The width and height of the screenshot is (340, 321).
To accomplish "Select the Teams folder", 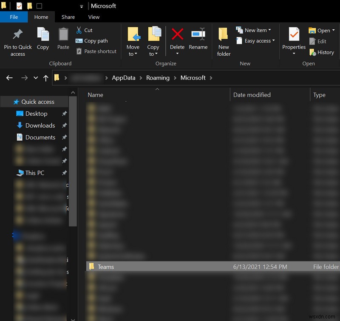I will 106,267.
